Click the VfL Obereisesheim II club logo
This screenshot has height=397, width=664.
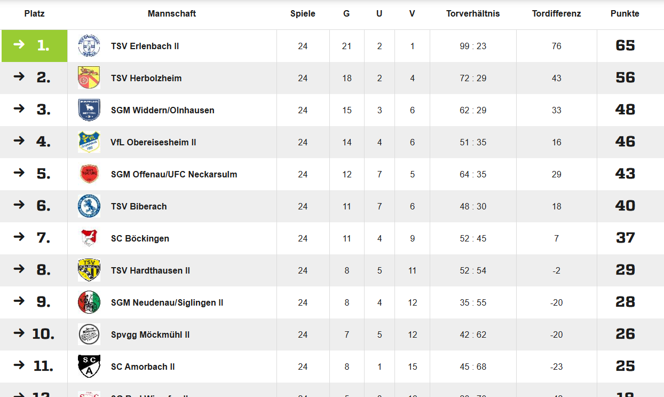pyautogui.click(x=89, y=142)
